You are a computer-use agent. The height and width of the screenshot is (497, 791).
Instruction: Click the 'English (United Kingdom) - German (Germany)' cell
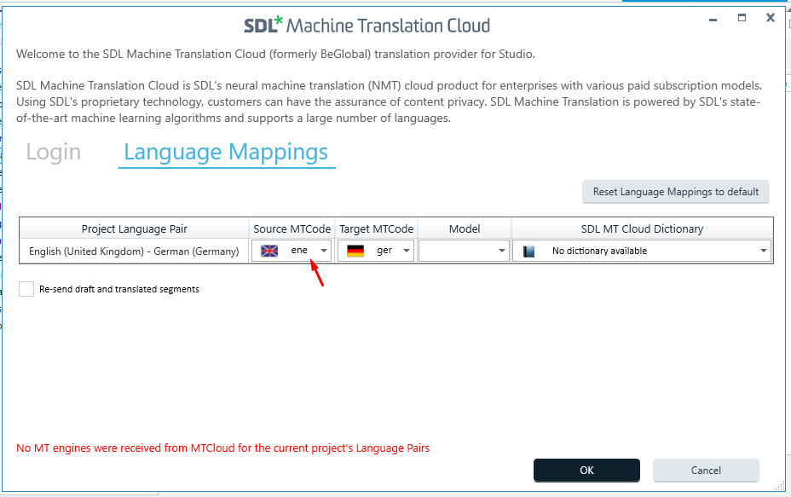click(x=134, y=251)
